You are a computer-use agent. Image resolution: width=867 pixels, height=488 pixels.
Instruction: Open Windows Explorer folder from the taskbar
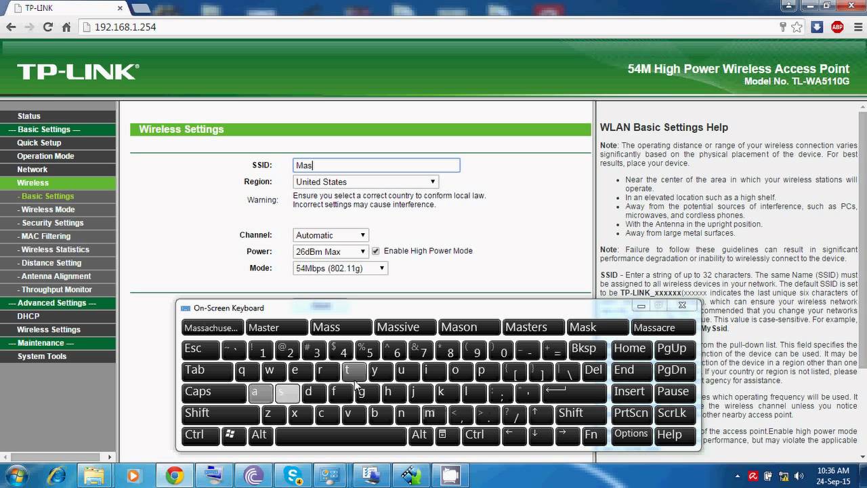pos(95,476)
